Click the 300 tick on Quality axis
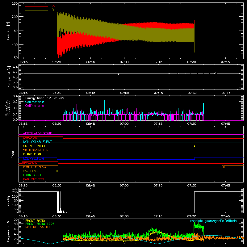This screenshot has width=247, height=247. click(x=15, y=189)
